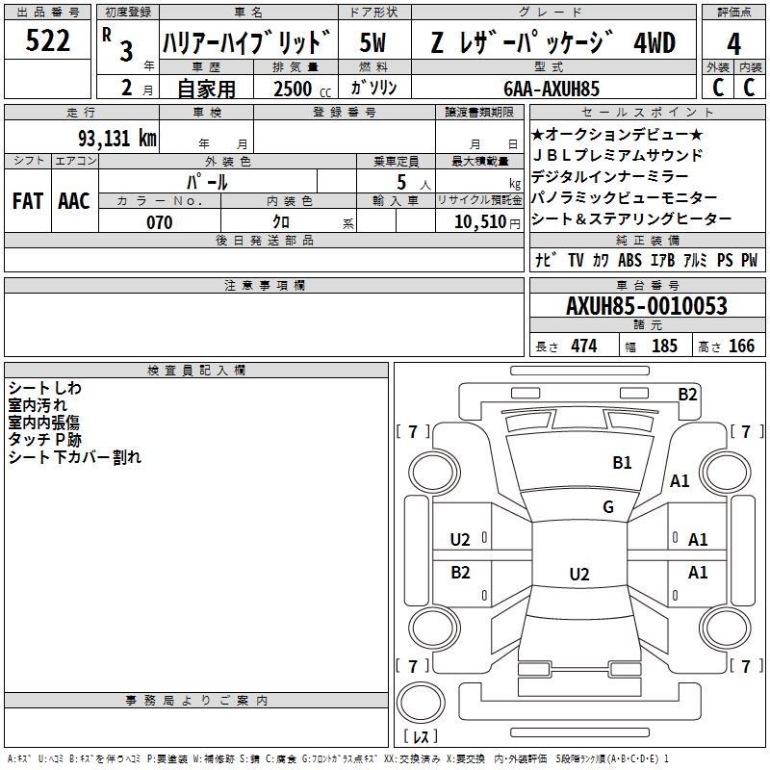Click the lot number 522
Viewport: 770px width, 770px height.
[x=47, y=40]
